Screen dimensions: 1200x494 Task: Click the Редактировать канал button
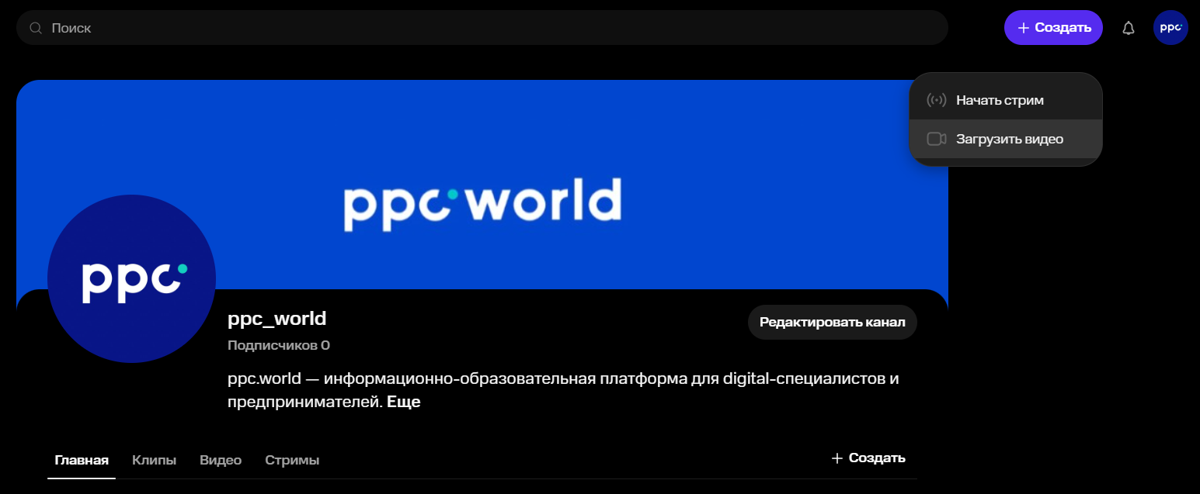pos(833,322)
